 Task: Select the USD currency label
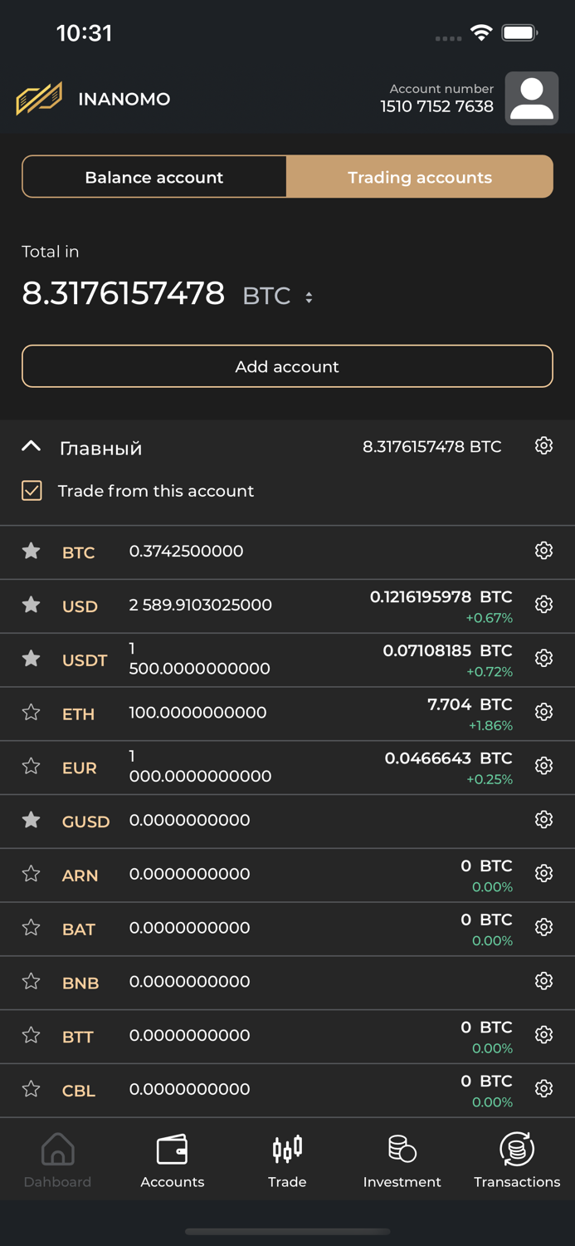pos(80,606)
